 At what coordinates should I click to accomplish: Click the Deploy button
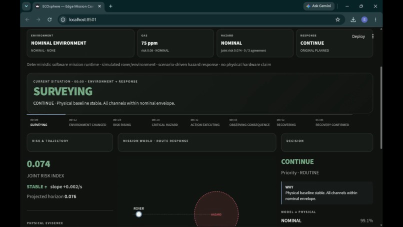tap(358, 37)
